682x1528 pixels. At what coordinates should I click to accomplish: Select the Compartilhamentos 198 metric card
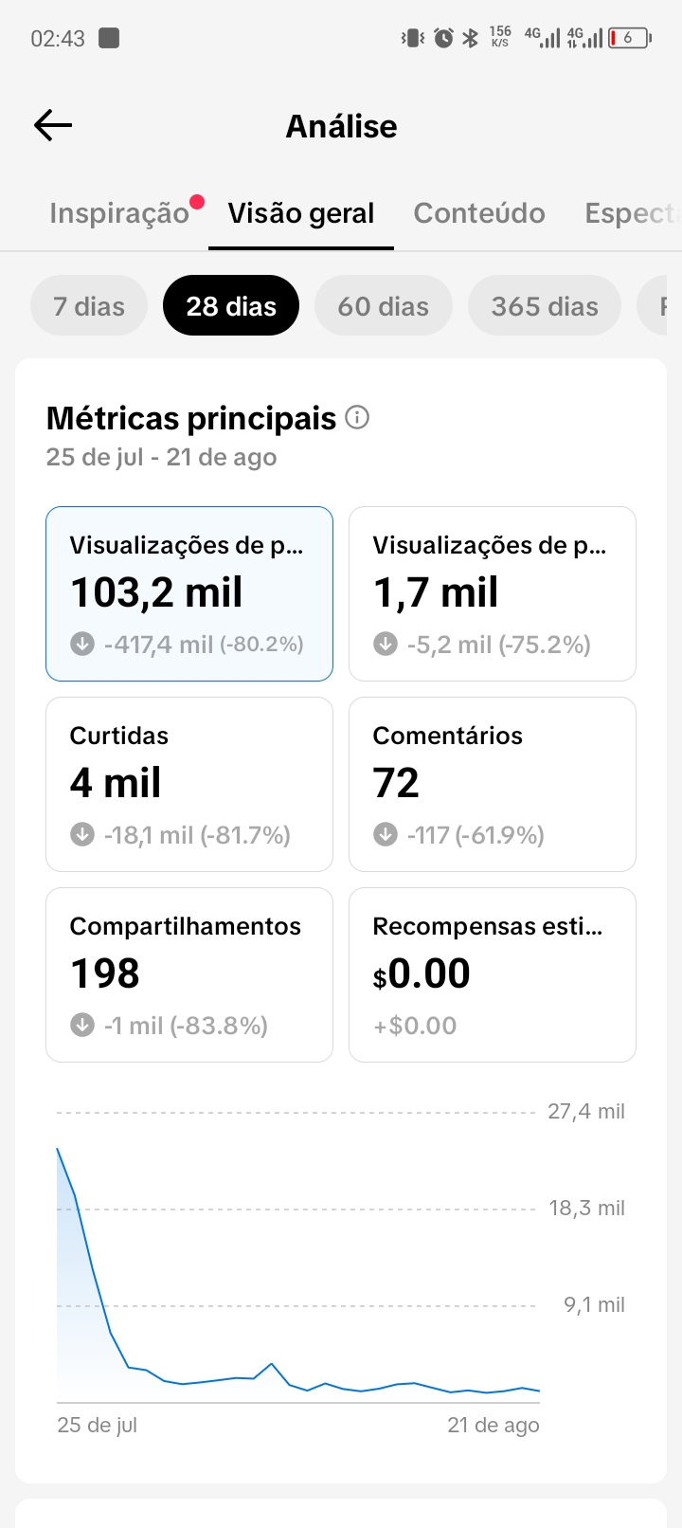tap(189, 974)
